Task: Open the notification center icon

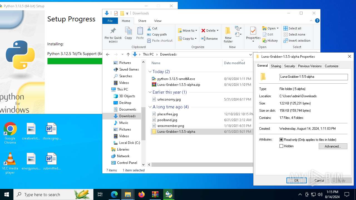Action: [x=347, y=194]
